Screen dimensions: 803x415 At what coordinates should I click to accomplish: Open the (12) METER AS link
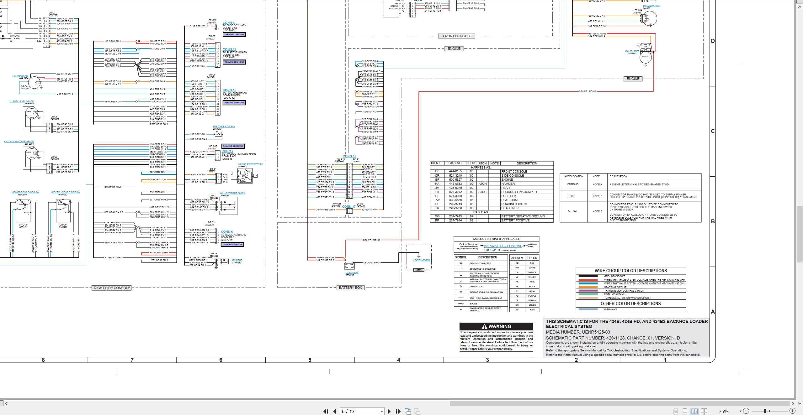20,76
